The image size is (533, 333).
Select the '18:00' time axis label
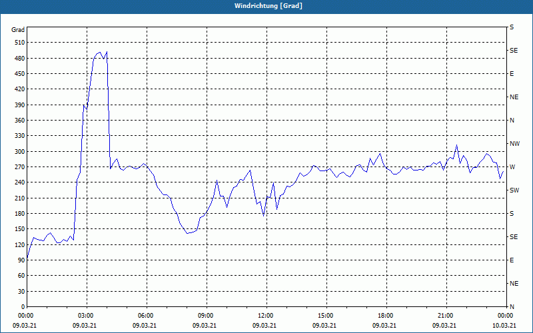(x=386, y=315)
